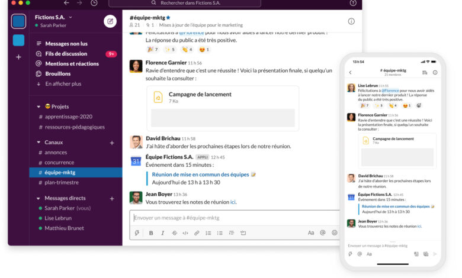Click the mention @ icon in composer
Image resolution: width=462 pixels, height=278 pixels.
323,232
